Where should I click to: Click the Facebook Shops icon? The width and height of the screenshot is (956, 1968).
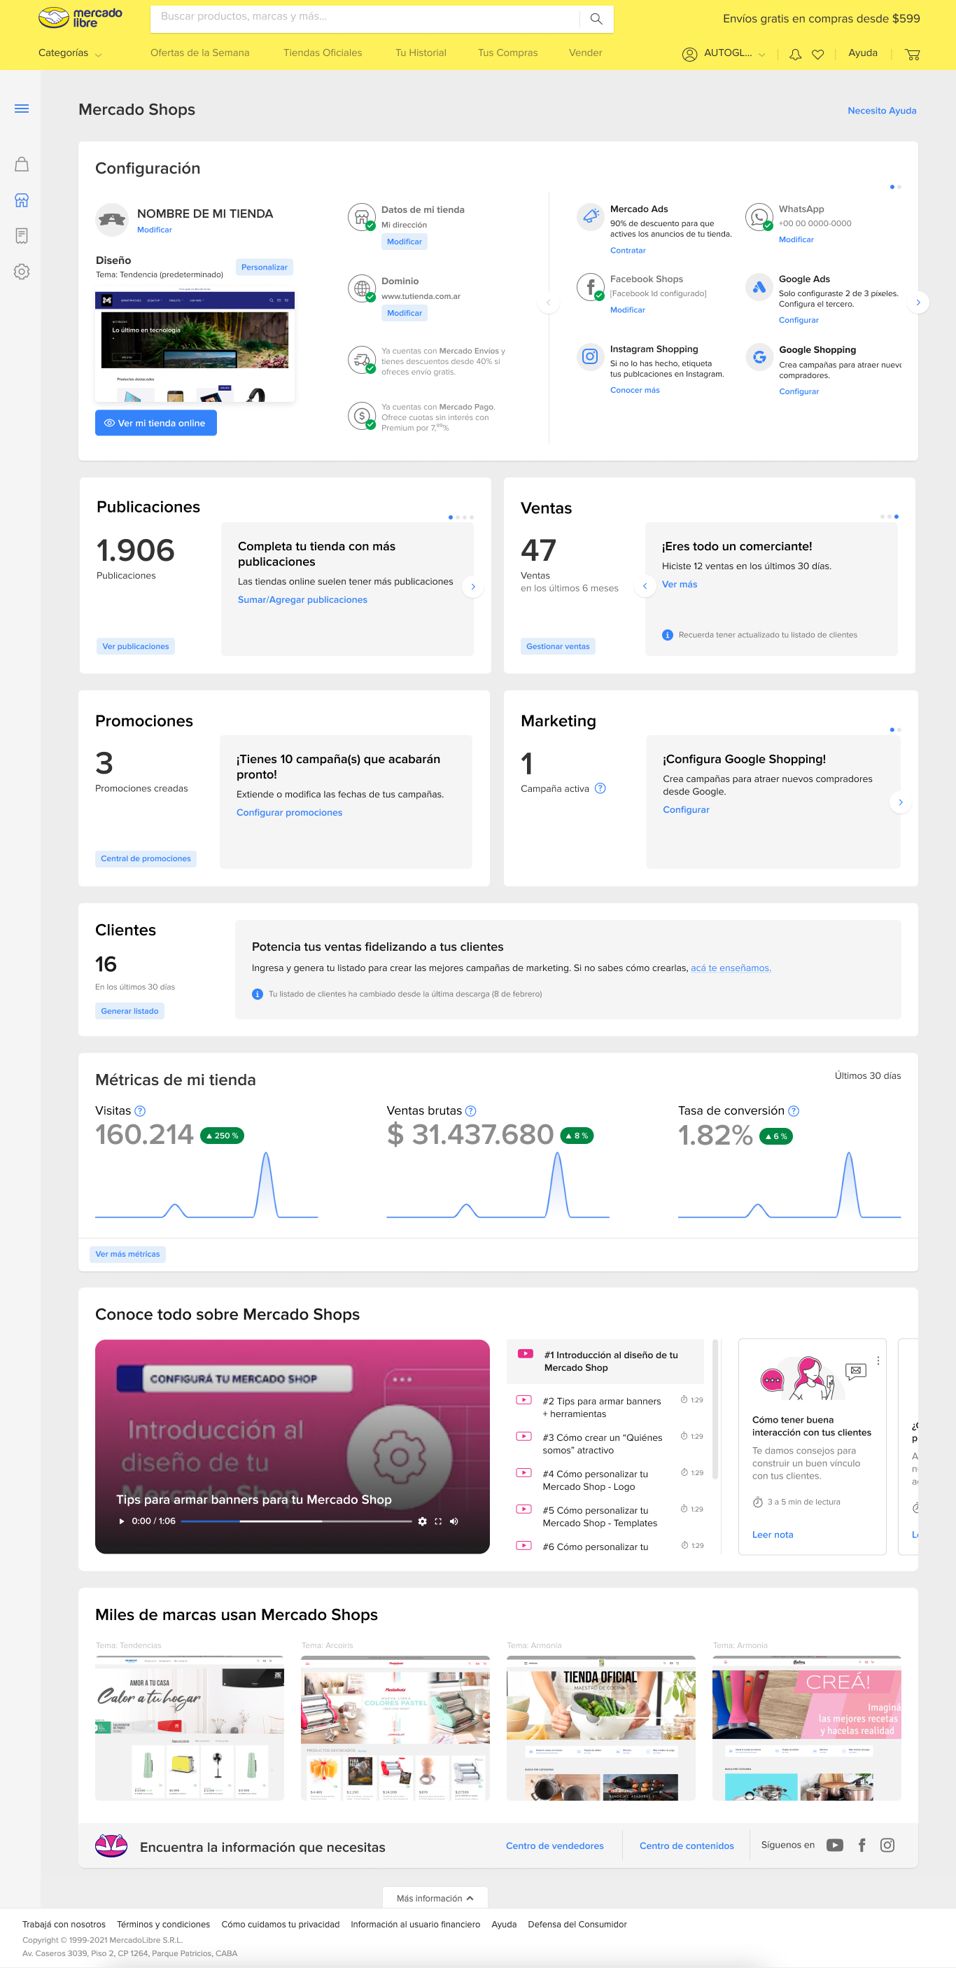pyautogui.click(x=590, y=287)
